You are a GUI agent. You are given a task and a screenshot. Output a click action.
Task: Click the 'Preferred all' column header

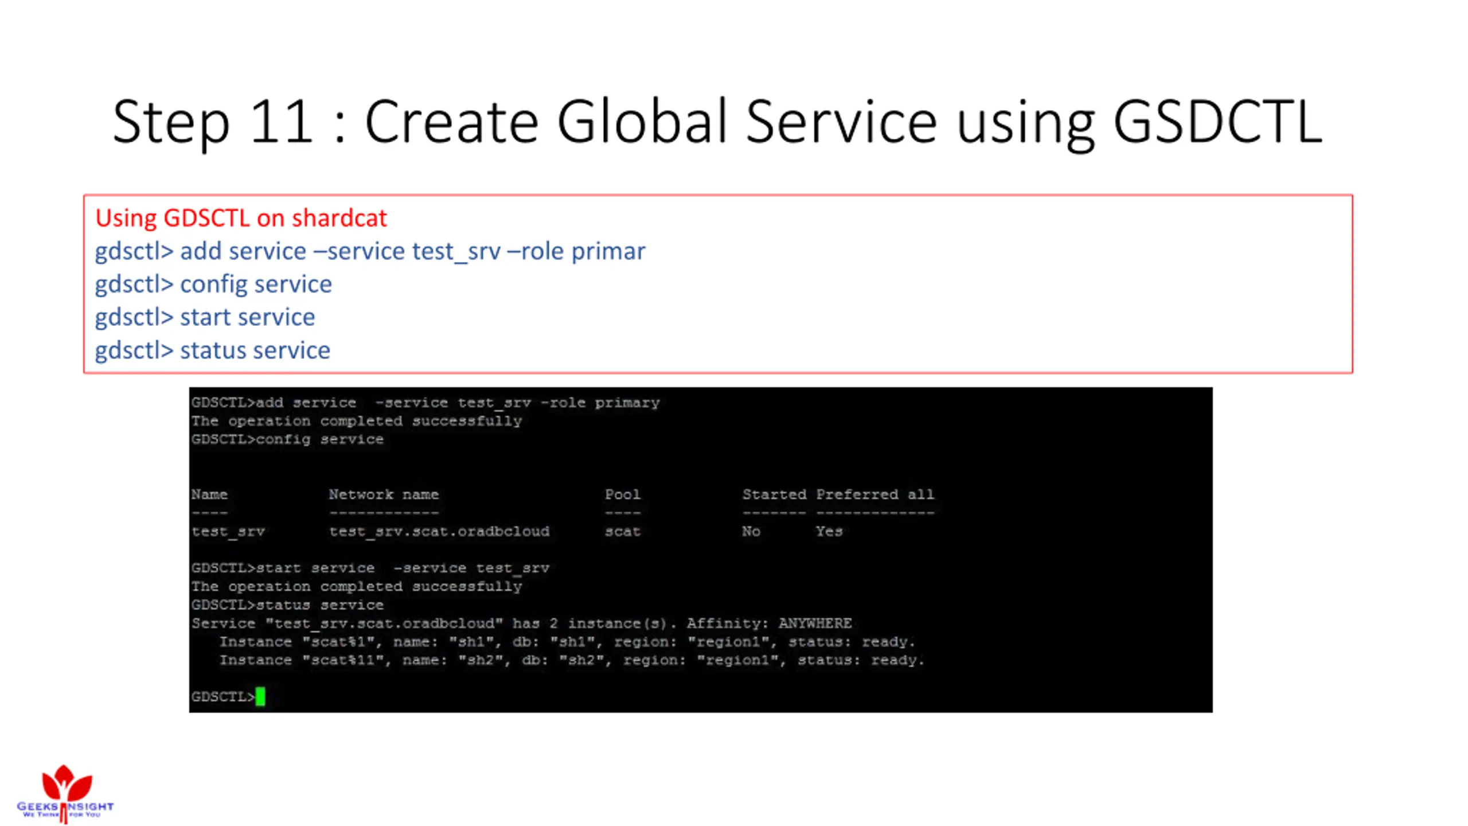[875, 494]
